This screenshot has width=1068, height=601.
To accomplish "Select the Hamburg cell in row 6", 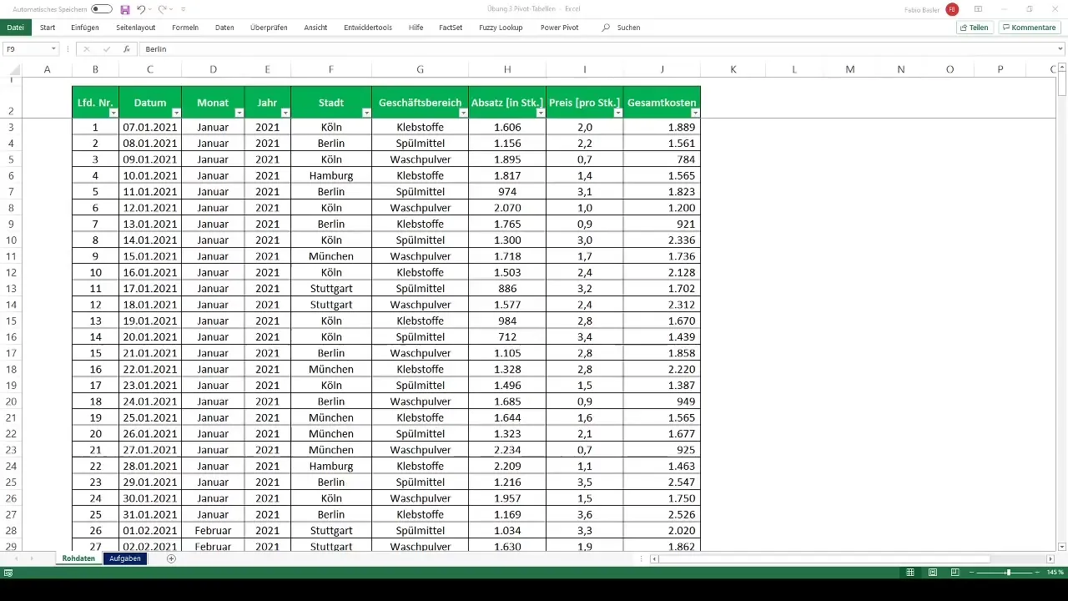I will pyautogui.click(x=331, y=175).
